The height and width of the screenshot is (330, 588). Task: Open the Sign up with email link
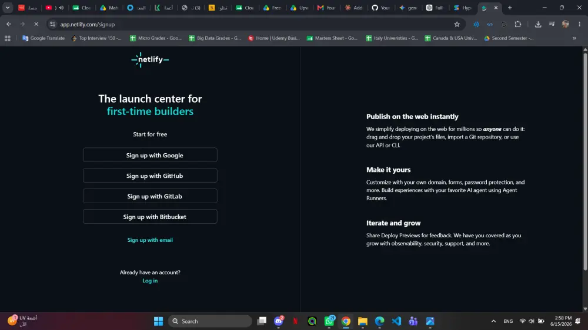[x=150, y=240]
